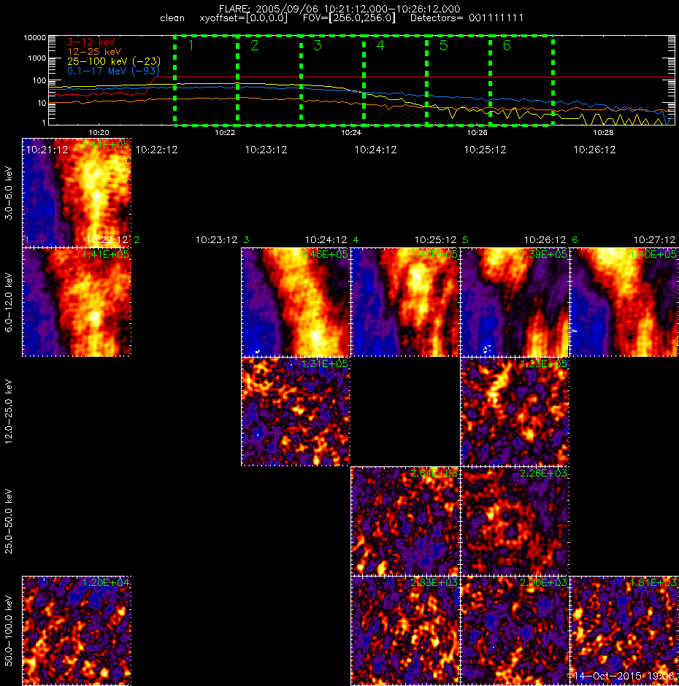
Task: Click the red '3-12 keV' legend entry
Action: [91, 42]
